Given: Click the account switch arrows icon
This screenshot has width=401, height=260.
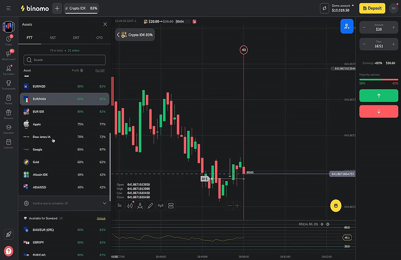Looking at the screenshot, I should tap(324, 8).
